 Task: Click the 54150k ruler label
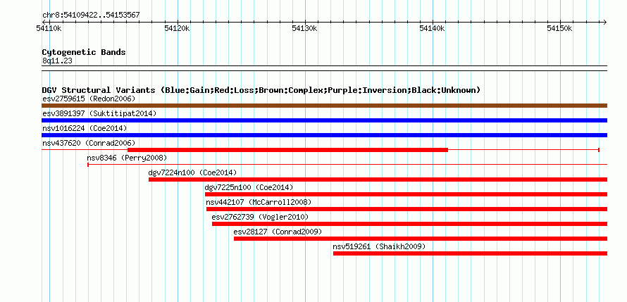point(559,28)
